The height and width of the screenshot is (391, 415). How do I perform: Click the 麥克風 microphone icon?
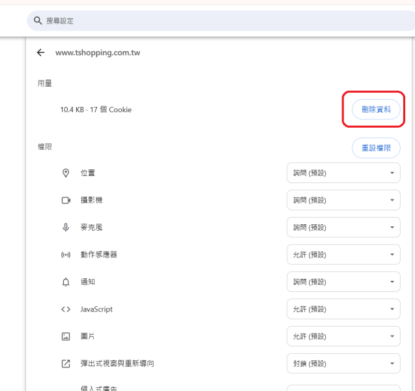click(x=66, y=227)
